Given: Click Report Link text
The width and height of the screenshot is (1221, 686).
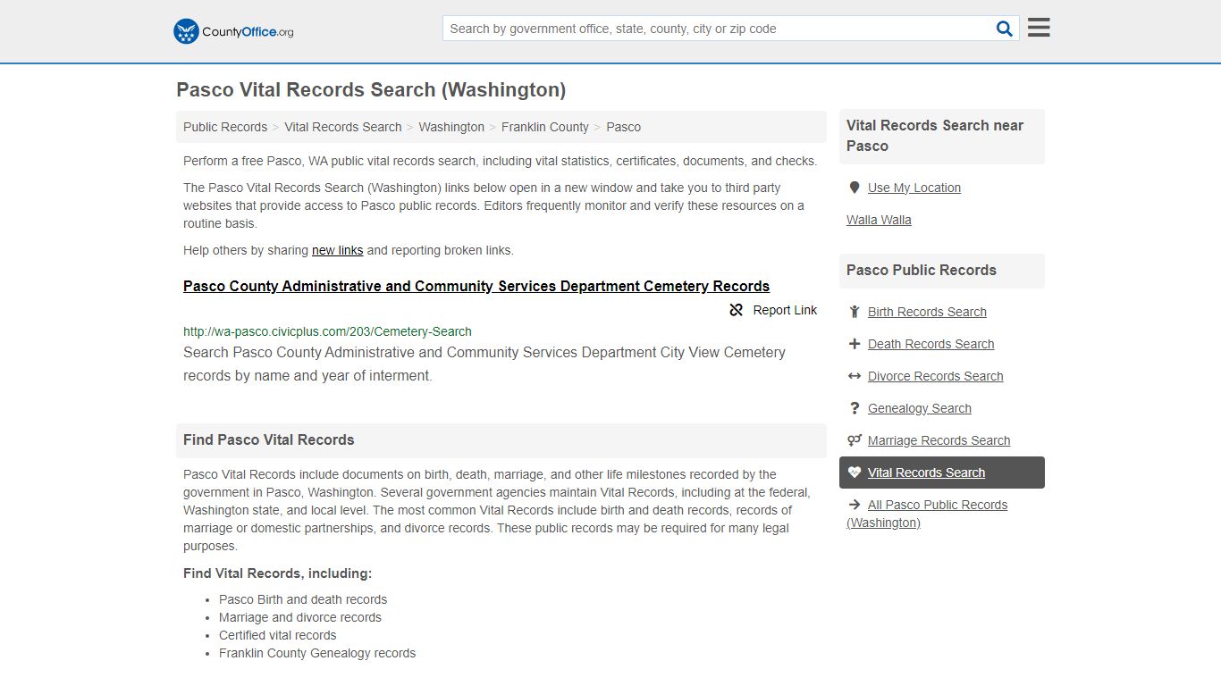Looking at the screenshot, I should (785, 310).
